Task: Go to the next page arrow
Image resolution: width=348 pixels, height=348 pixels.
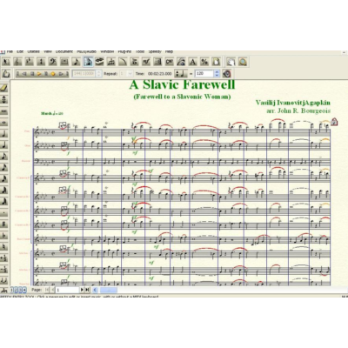Action: [x=82, y=290]
